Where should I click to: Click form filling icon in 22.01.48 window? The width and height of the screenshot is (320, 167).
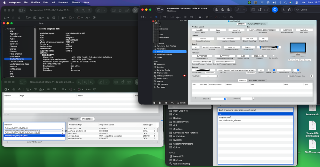tap(266, 10)
